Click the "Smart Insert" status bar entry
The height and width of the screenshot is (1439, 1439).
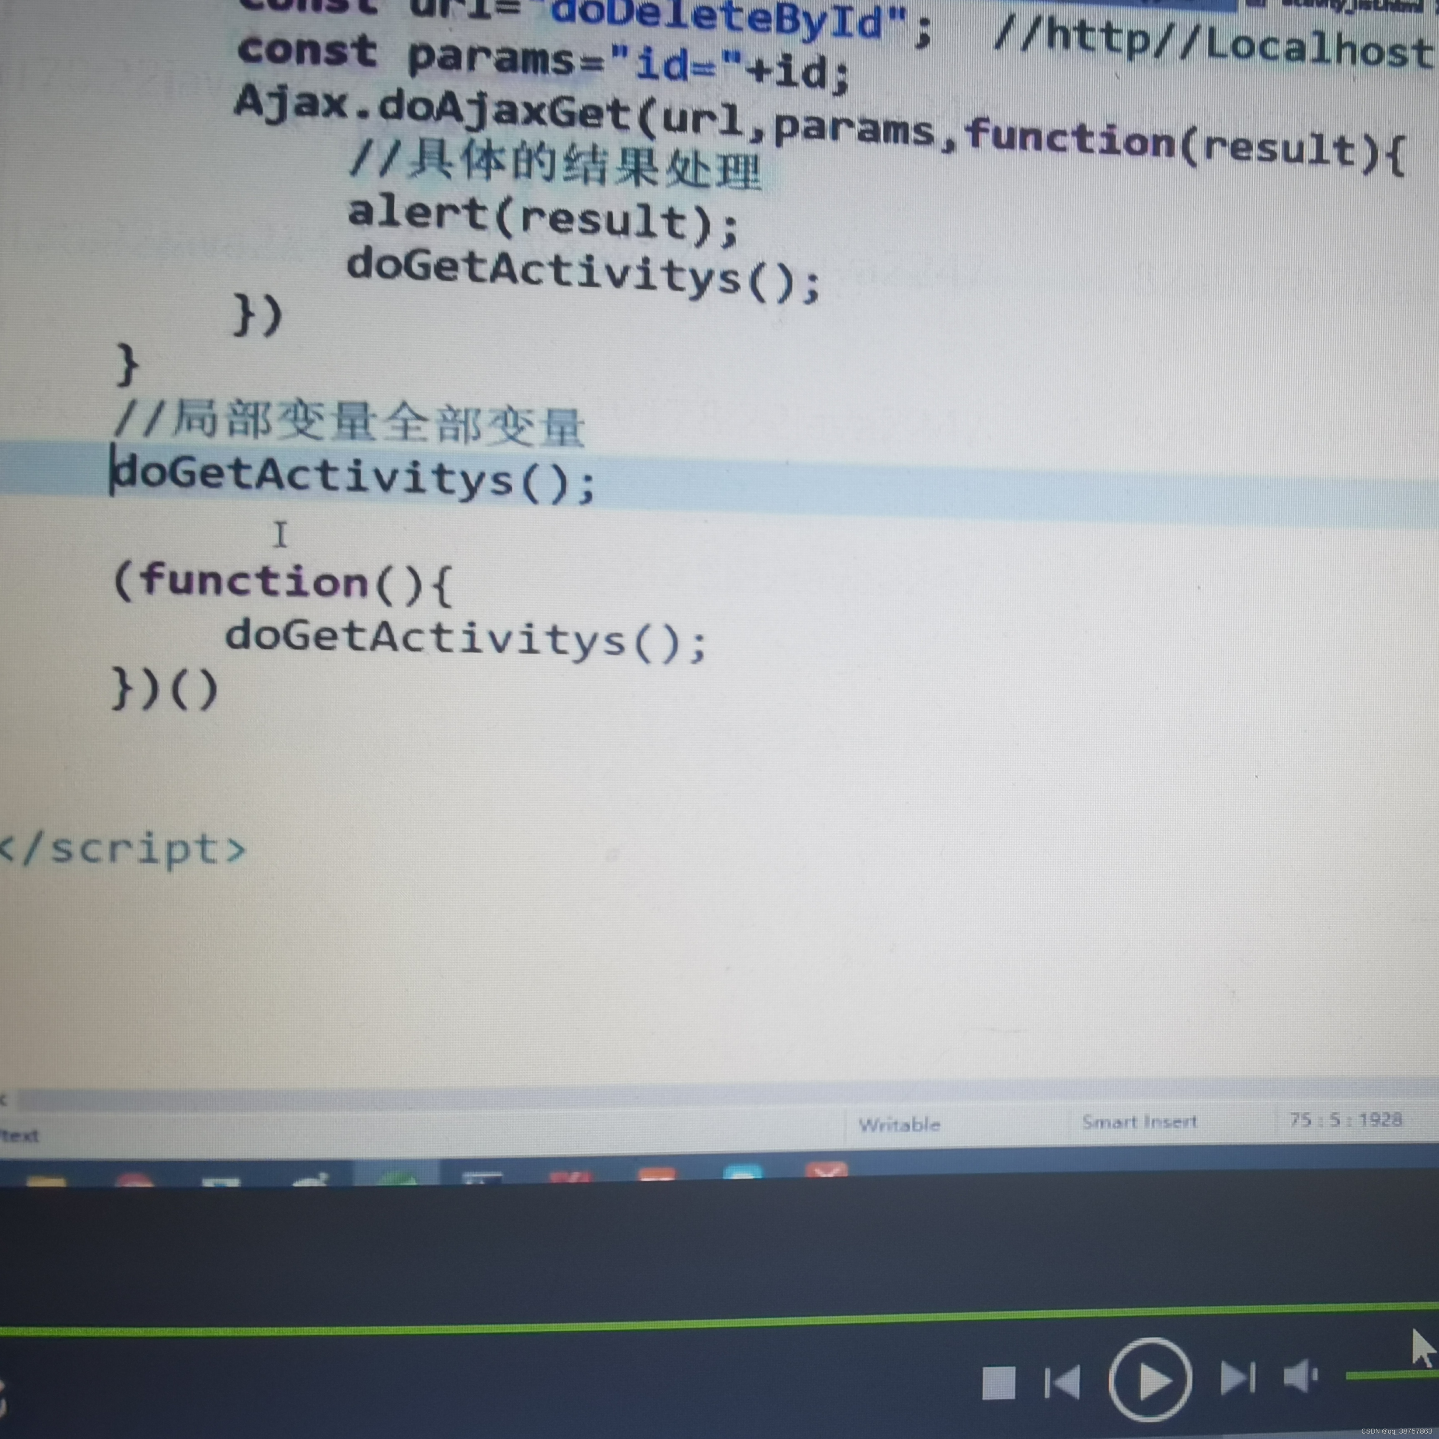click(1140, 1122)
